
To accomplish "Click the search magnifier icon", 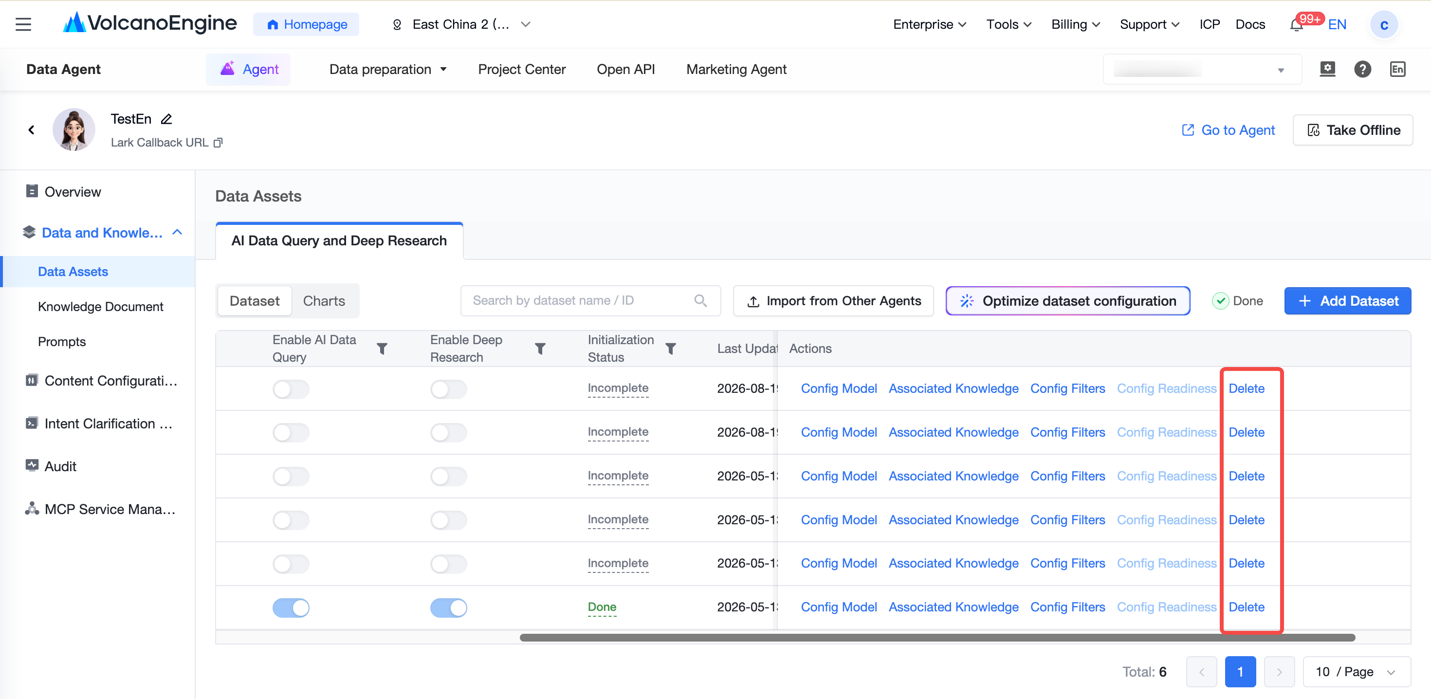I will coord(700,301).
